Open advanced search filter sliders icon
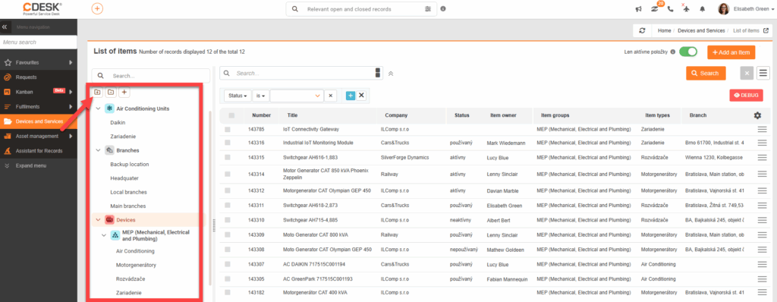This screenshot has height=302, width=777. click(428, 9)
